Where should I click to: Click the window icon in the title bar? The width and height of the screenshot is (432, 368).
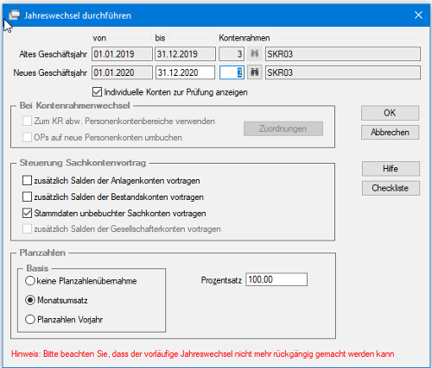(x=15, y=16)
